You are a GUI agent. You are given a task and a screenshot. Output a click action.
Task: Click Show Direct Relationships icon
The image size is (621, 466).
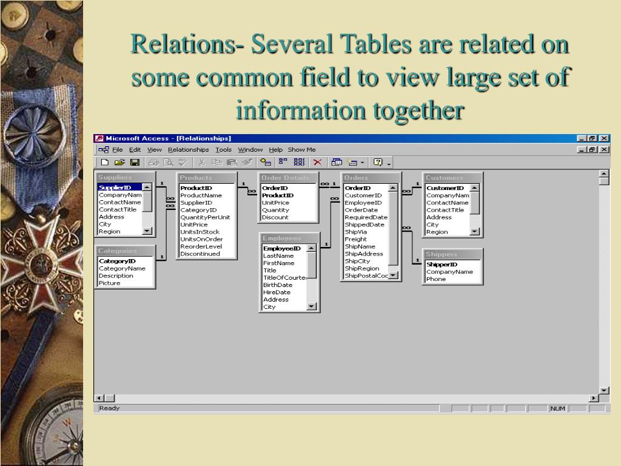283,161
